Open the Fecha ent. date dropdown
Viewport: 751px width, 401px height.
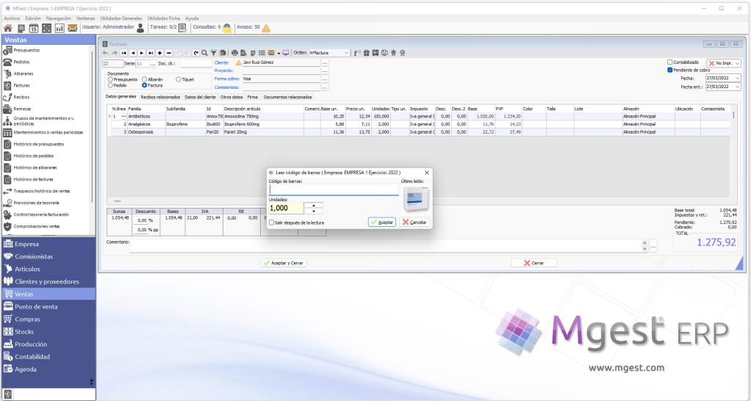click(x=737, y=87)
